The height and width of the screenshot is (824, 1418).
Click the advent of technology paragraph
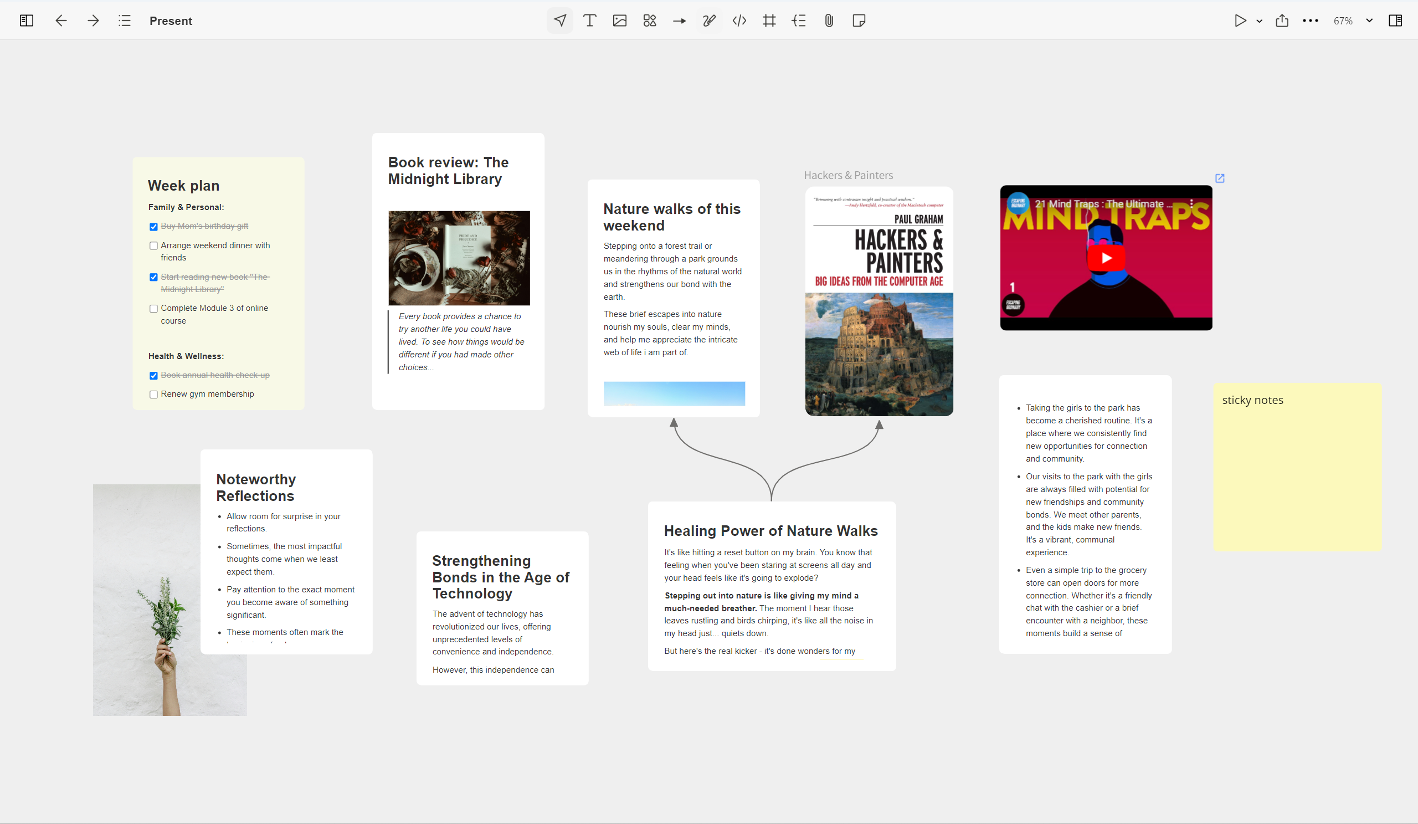click(493, 633)
